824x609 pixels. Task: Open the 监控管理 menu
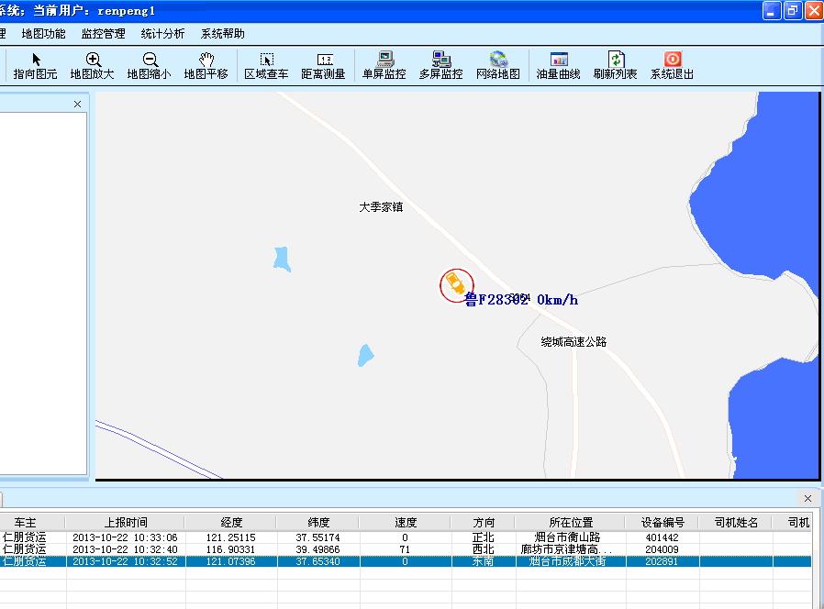point(103,34)
